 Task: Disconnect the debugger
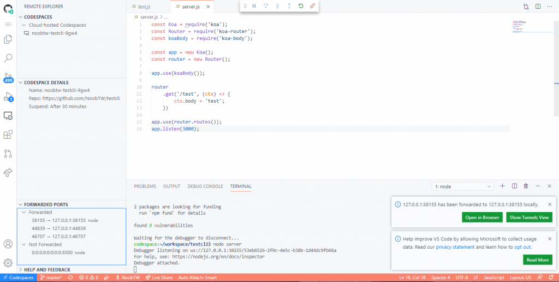click(x=312, y=6)
